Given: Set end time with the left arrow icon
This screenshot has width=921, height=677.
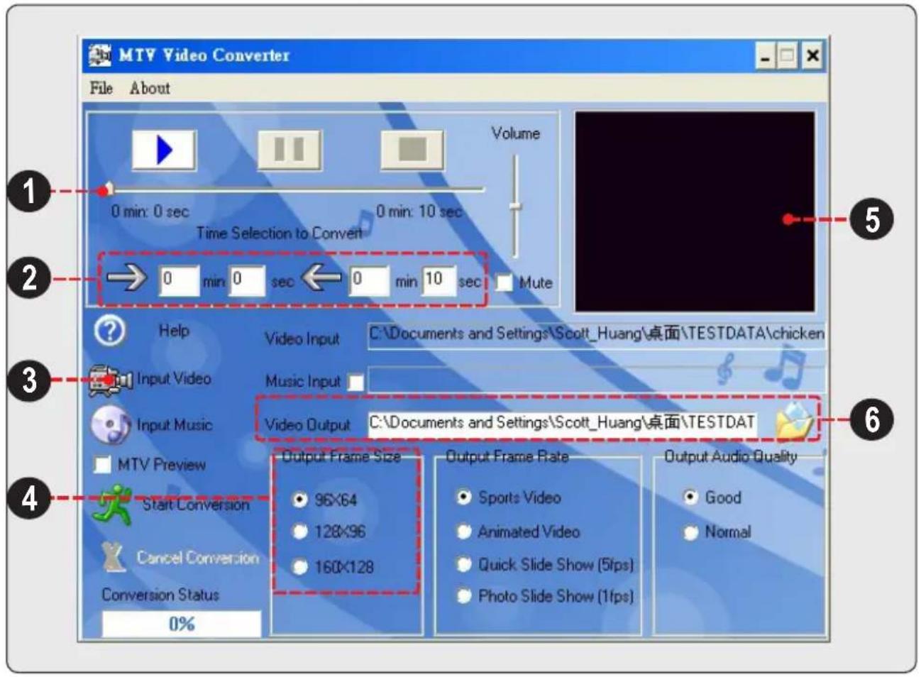Looking at the screenshot, I should point(321,278).
